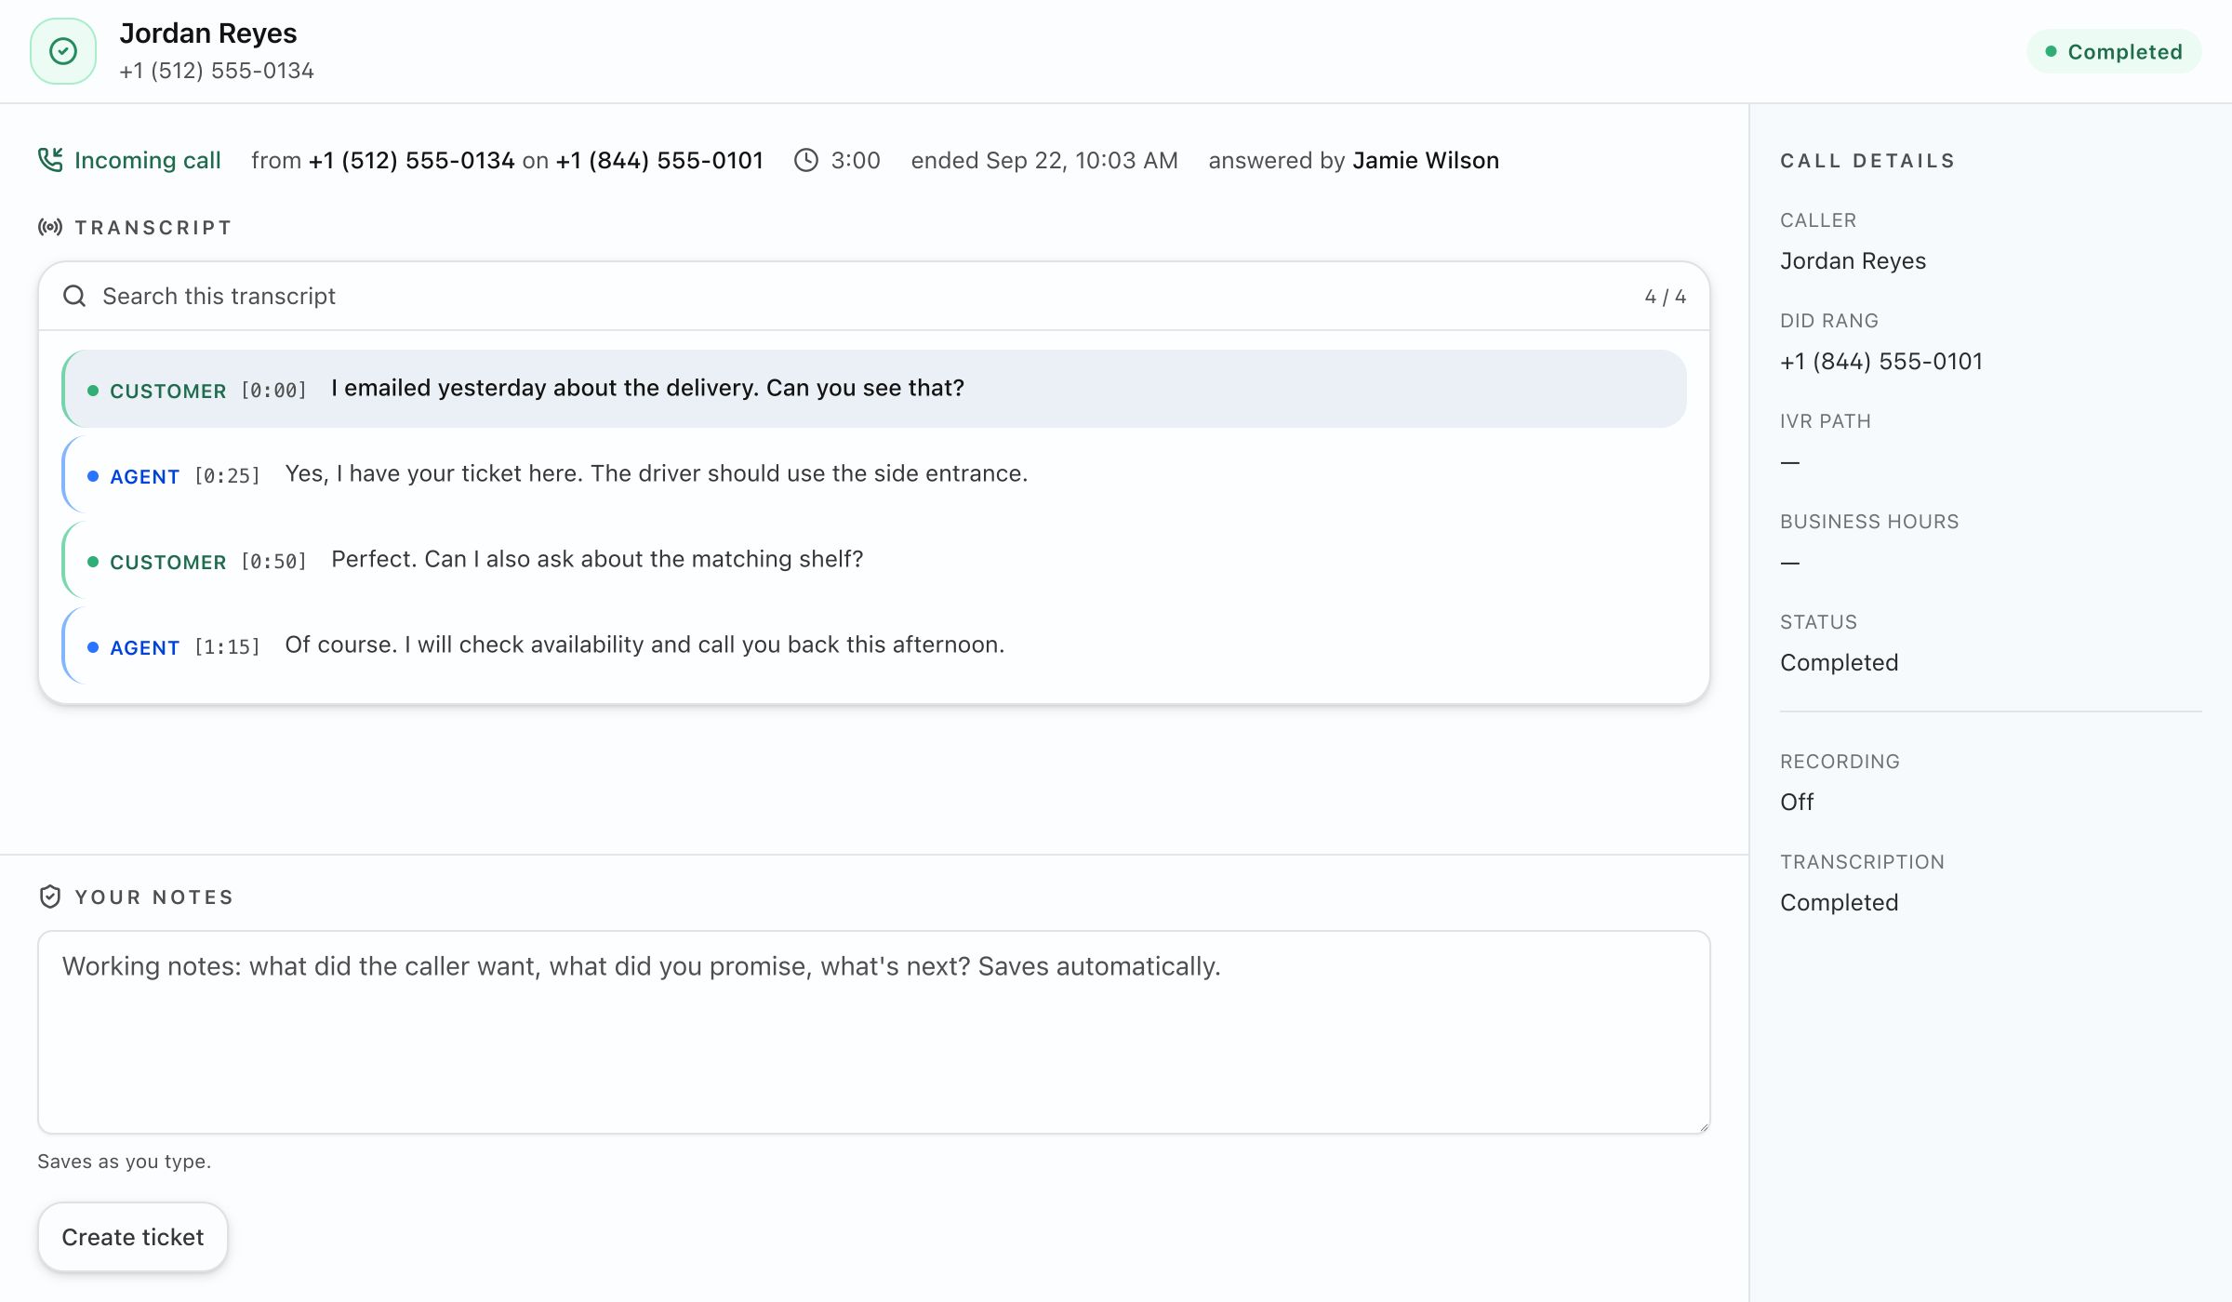Select the agent line about the side entrance
Screen dimensions: 2232x1302
tap(874, 474)
